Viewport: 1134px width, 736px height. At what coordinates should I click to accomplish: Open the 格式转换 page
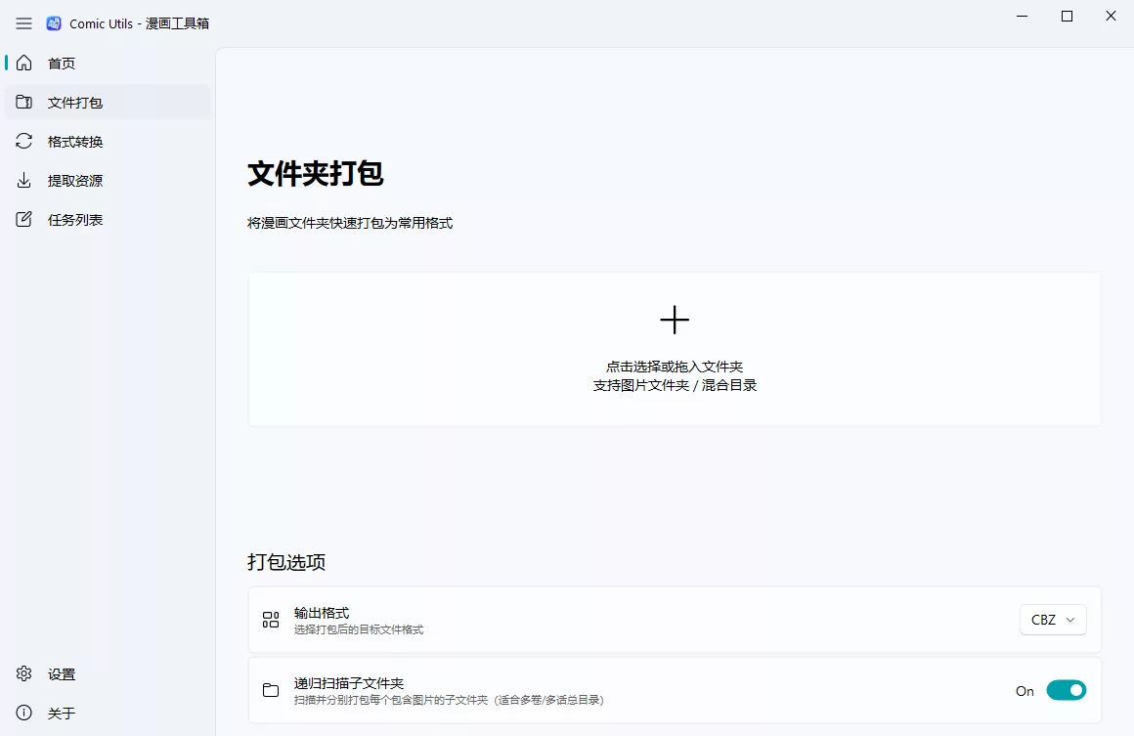108,141
